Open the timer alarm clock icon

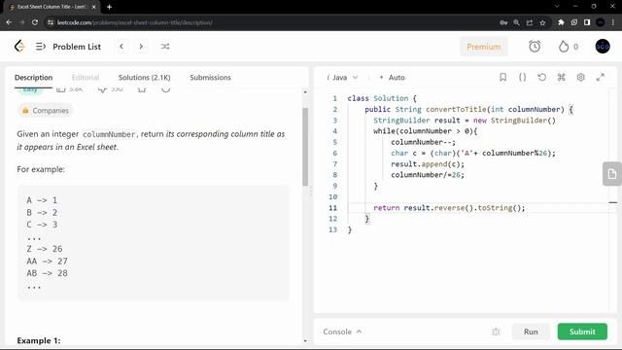[535, 47]
